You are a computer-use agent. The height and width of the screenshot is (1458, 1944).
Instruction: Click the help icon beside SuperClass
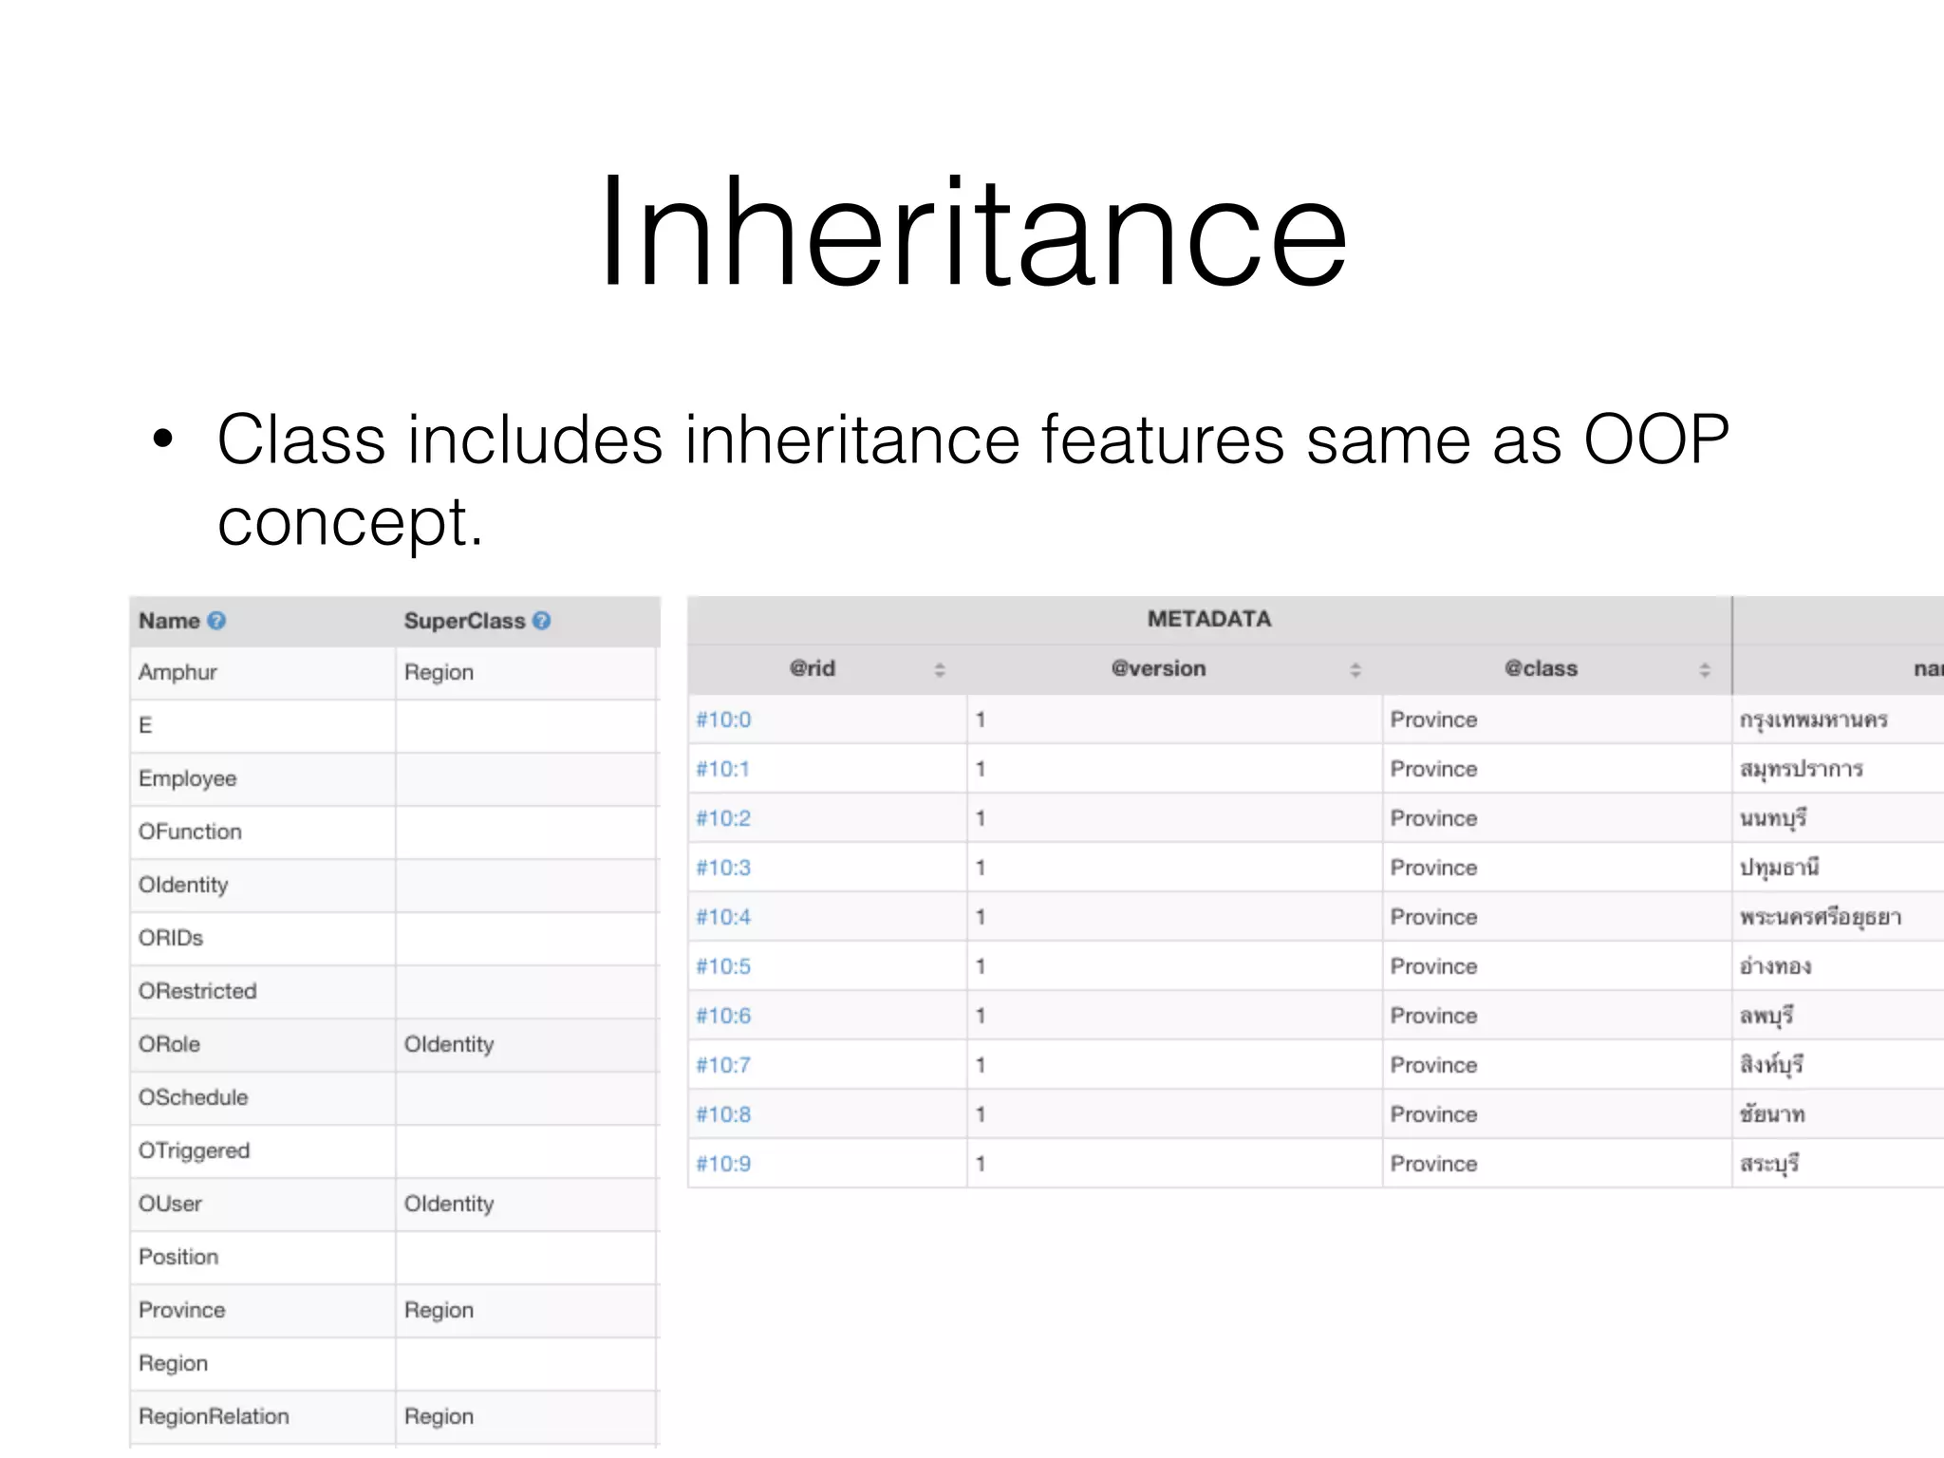click(542, 621)
